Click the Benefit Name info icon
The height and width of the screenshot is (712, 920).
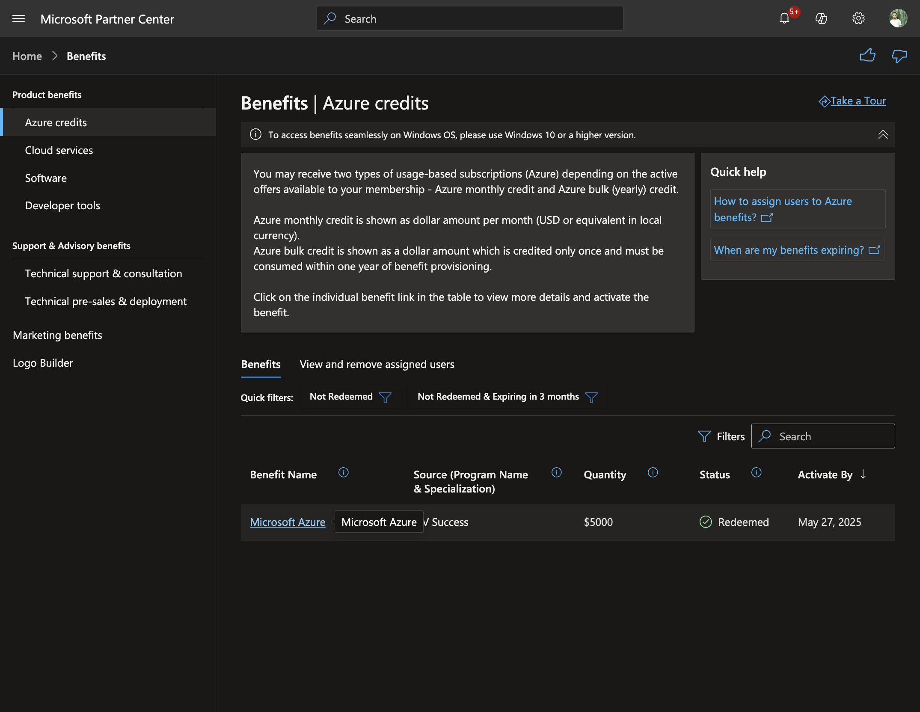coord(344,472)
